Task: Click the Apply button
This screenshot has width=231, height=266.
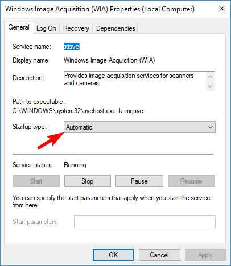Action: pyautogui.click(x=205, y=255)
